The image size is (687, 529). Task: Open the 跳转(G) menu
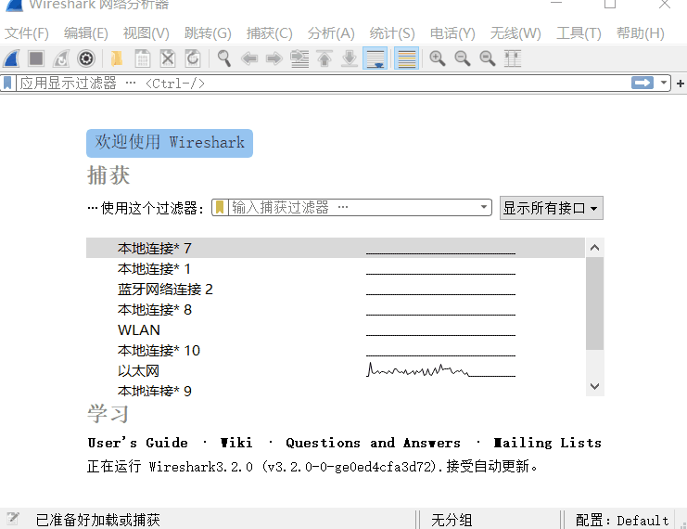point(208,33)
